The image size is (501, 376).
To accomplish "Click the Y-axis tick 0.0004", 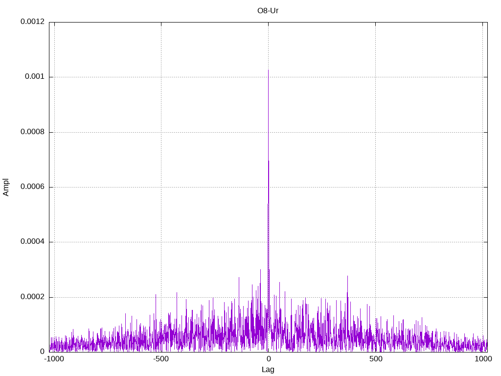I will tap(33, 242).
